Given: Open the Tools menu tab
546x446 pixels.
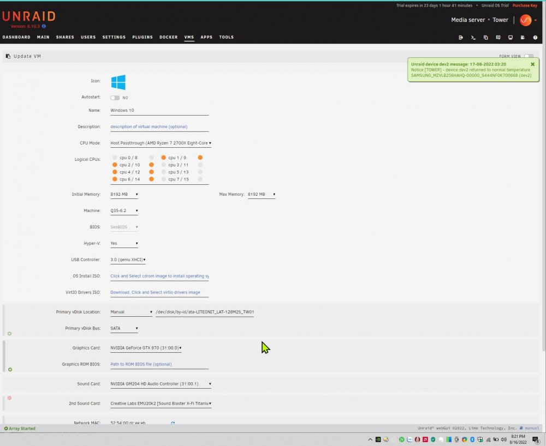Looking at the screenshot, I should coord(227,37).
